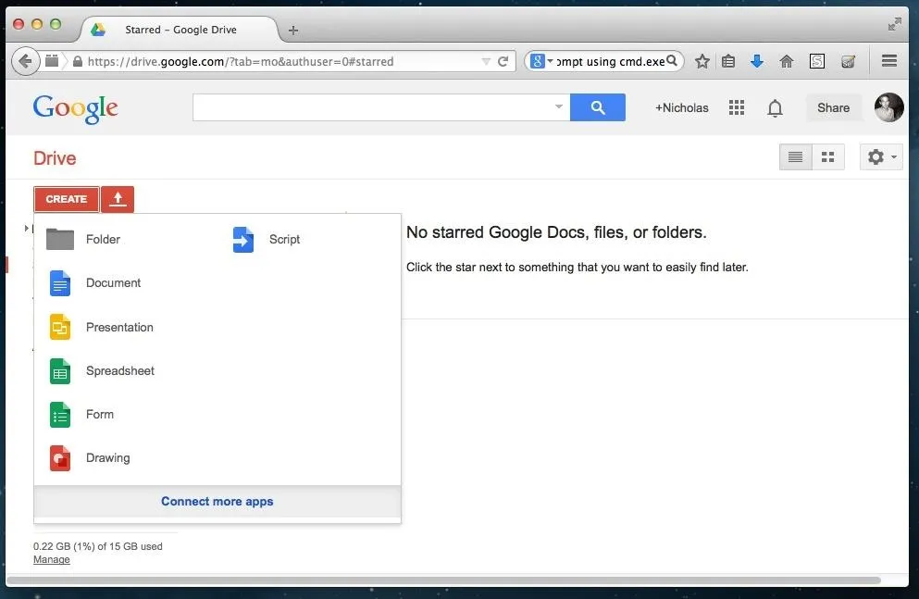This screenshot has width=919, height=599.
Task: Click the toolbar icon right of S extension
Action: [848, 61]
